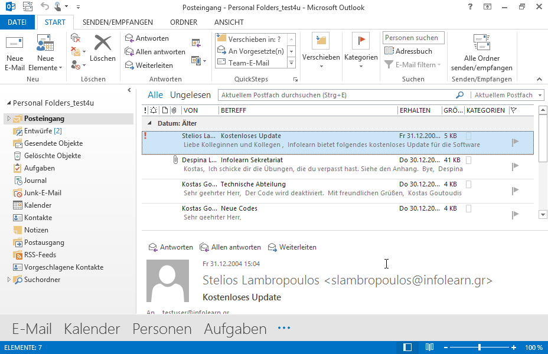Switch to the START tab
Viewport: 548px width, 354px height.
tap(55, 22)
